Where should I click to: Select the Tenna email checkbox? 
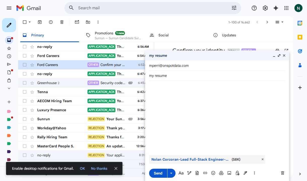25,92
